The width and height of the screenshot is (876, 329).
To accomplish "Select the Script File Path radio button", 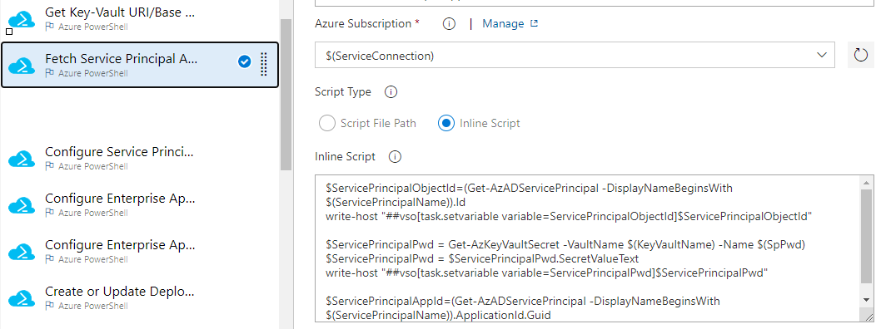I will 326,123.
